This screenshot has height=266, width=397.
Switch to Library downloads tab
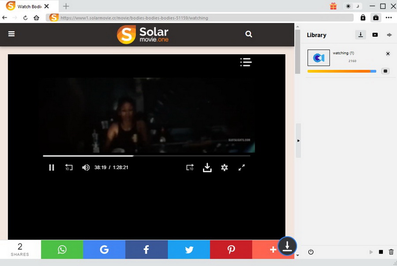click(x=360, y=35)
